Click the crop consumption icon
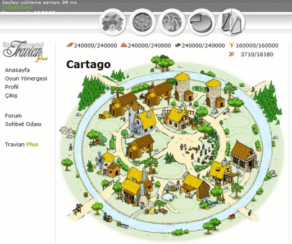The height and width of the screenshot is (244, 292). tap(231, 54)
